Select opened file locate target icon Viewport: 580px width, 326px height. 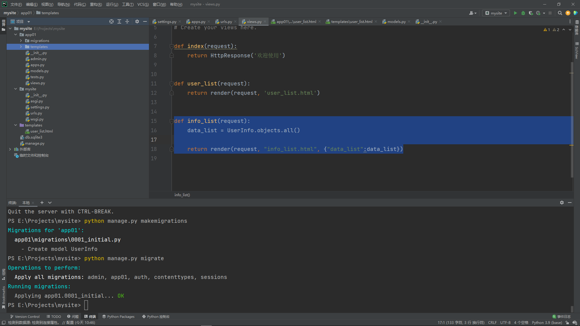click(111, 21)
